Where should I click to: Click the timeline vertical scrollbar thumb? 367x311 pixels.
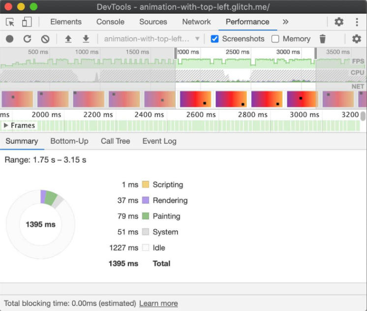coord(363,116)
